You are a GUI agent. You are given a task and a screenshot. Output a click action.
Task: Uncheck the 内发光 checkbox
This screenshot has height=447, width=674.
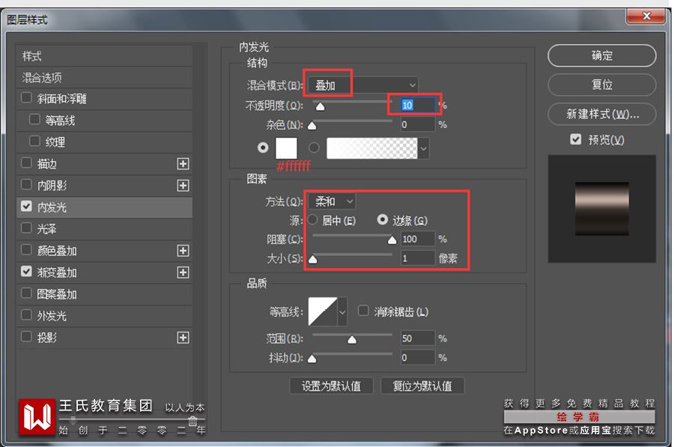pyautogui.click(x=27, y=207)
